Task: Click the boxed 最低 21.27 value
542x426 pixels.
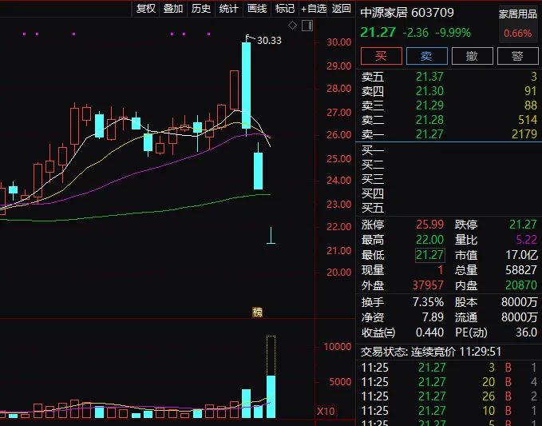Action: click(x=429, y=255)
